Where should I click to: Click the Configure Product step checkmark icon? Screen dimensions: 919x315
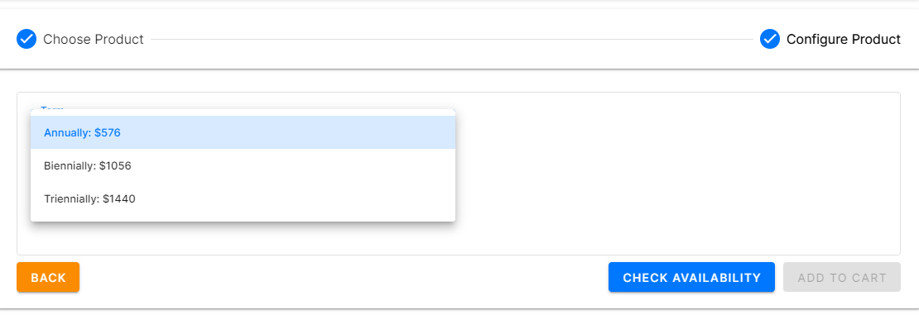pos(769,39)
